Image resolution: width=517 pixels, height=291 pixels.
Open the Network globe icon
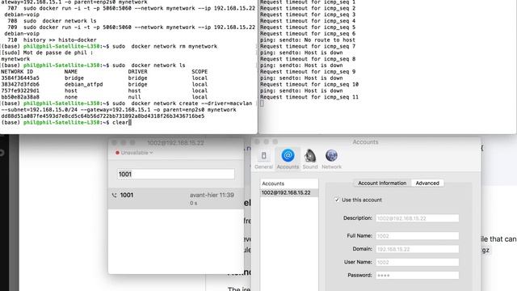pyautogui.click(x=331, y=158)
